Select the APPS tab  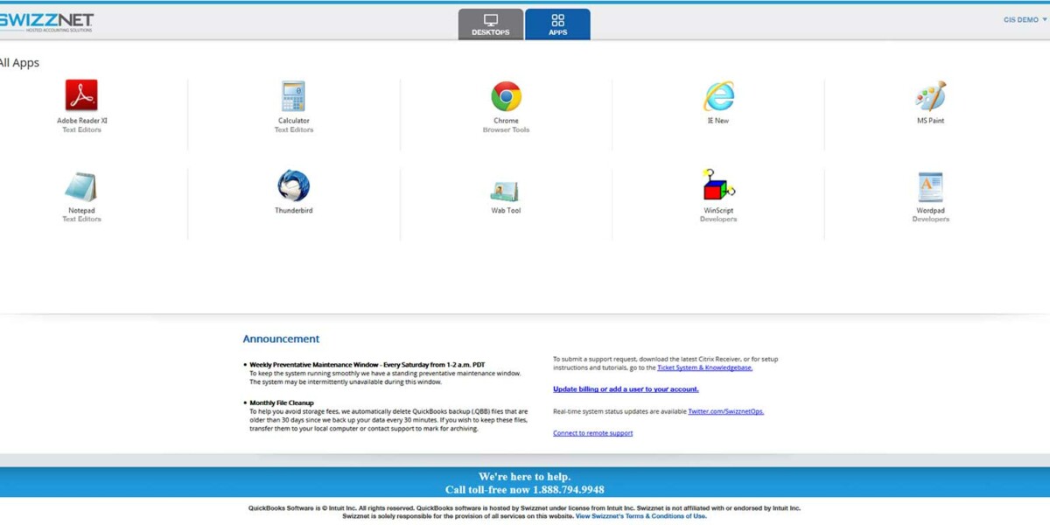coord(558,24)
